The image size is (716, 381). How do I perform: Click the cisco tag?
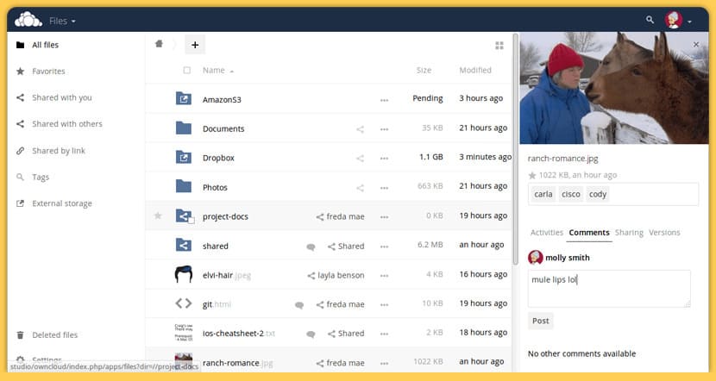point(571,194)
